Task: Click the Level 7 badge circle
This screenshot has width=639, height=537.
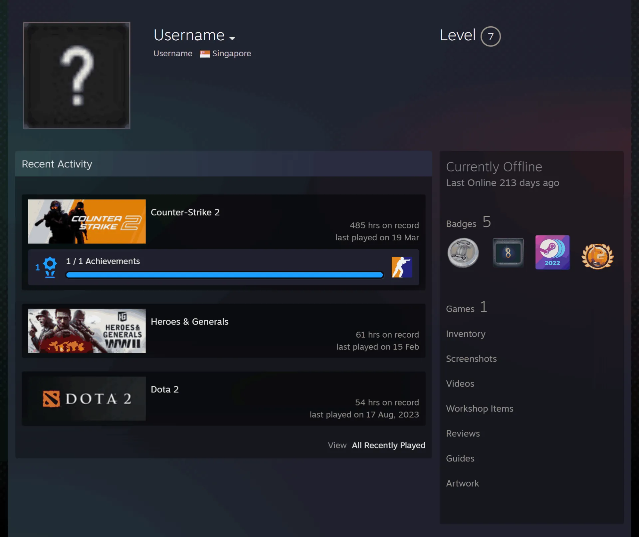Action: (491, 36)
